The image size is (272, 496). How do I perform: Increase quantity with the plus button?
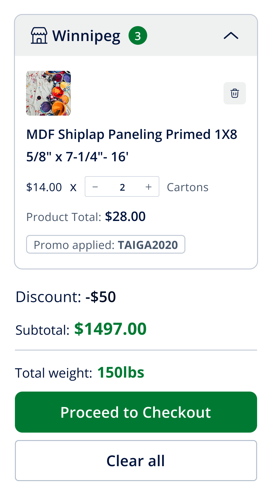click(148, 187)
